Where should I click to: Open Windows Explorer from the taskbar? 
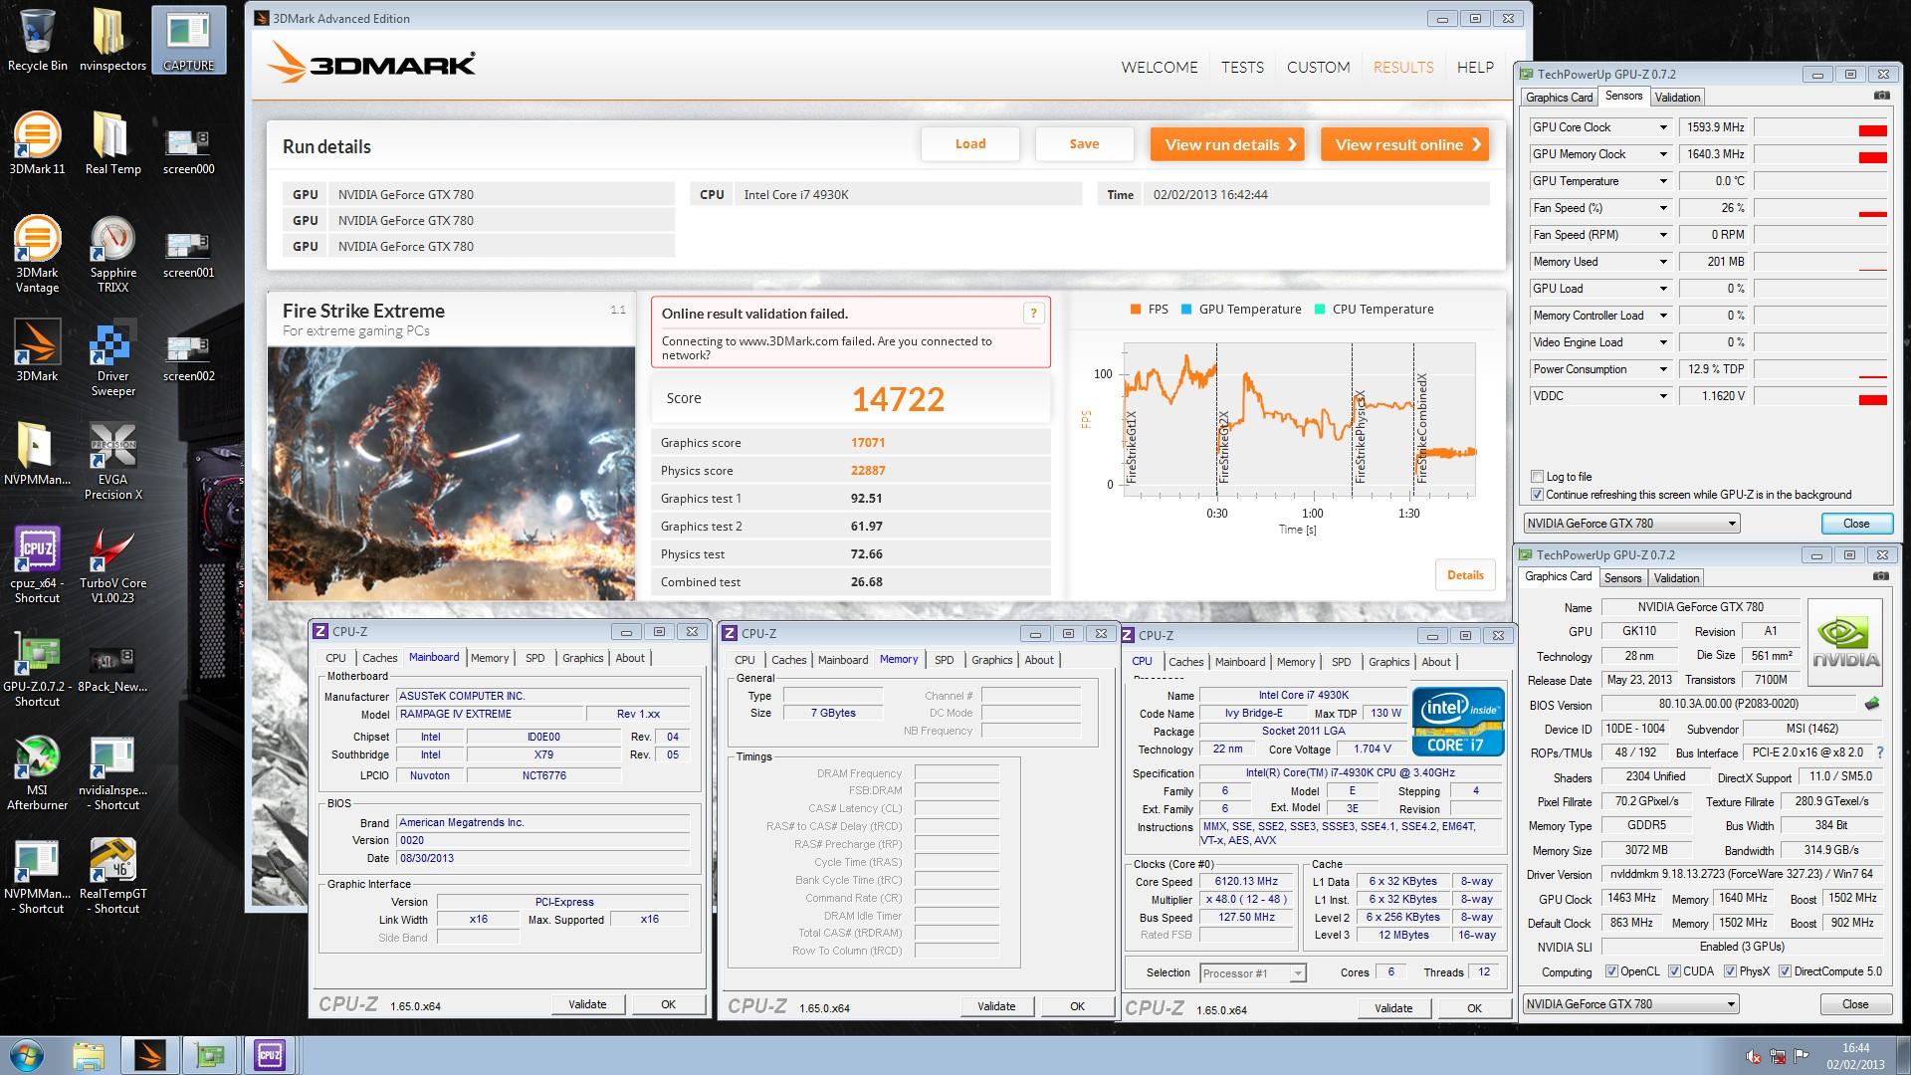click(x=89, y=1055)
